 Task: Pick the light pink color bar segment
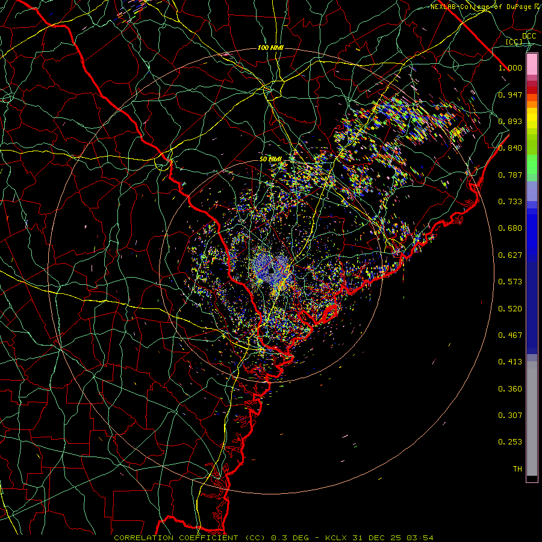(x=532, y=64)
